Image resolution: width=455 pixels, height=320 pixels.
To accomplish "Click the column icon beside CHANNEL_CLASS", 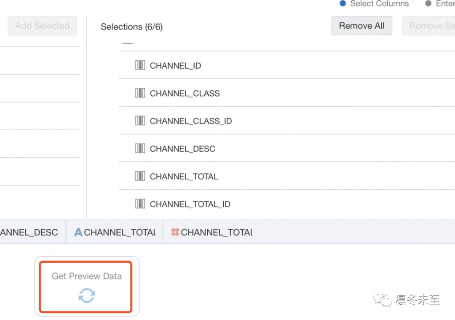I will (x=140, y=93).
